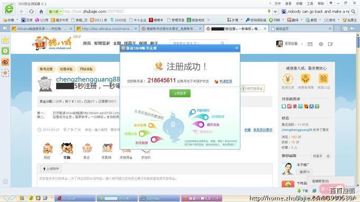Reload the page with refresh icon
The width and height of the screenshot is (360, 202).
[31, 12]
